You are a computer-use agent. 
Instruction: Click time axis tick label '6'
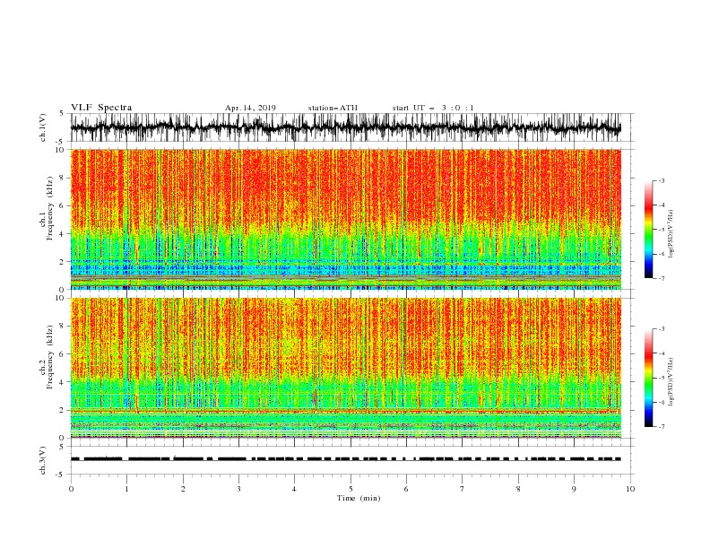click(407, 489)
